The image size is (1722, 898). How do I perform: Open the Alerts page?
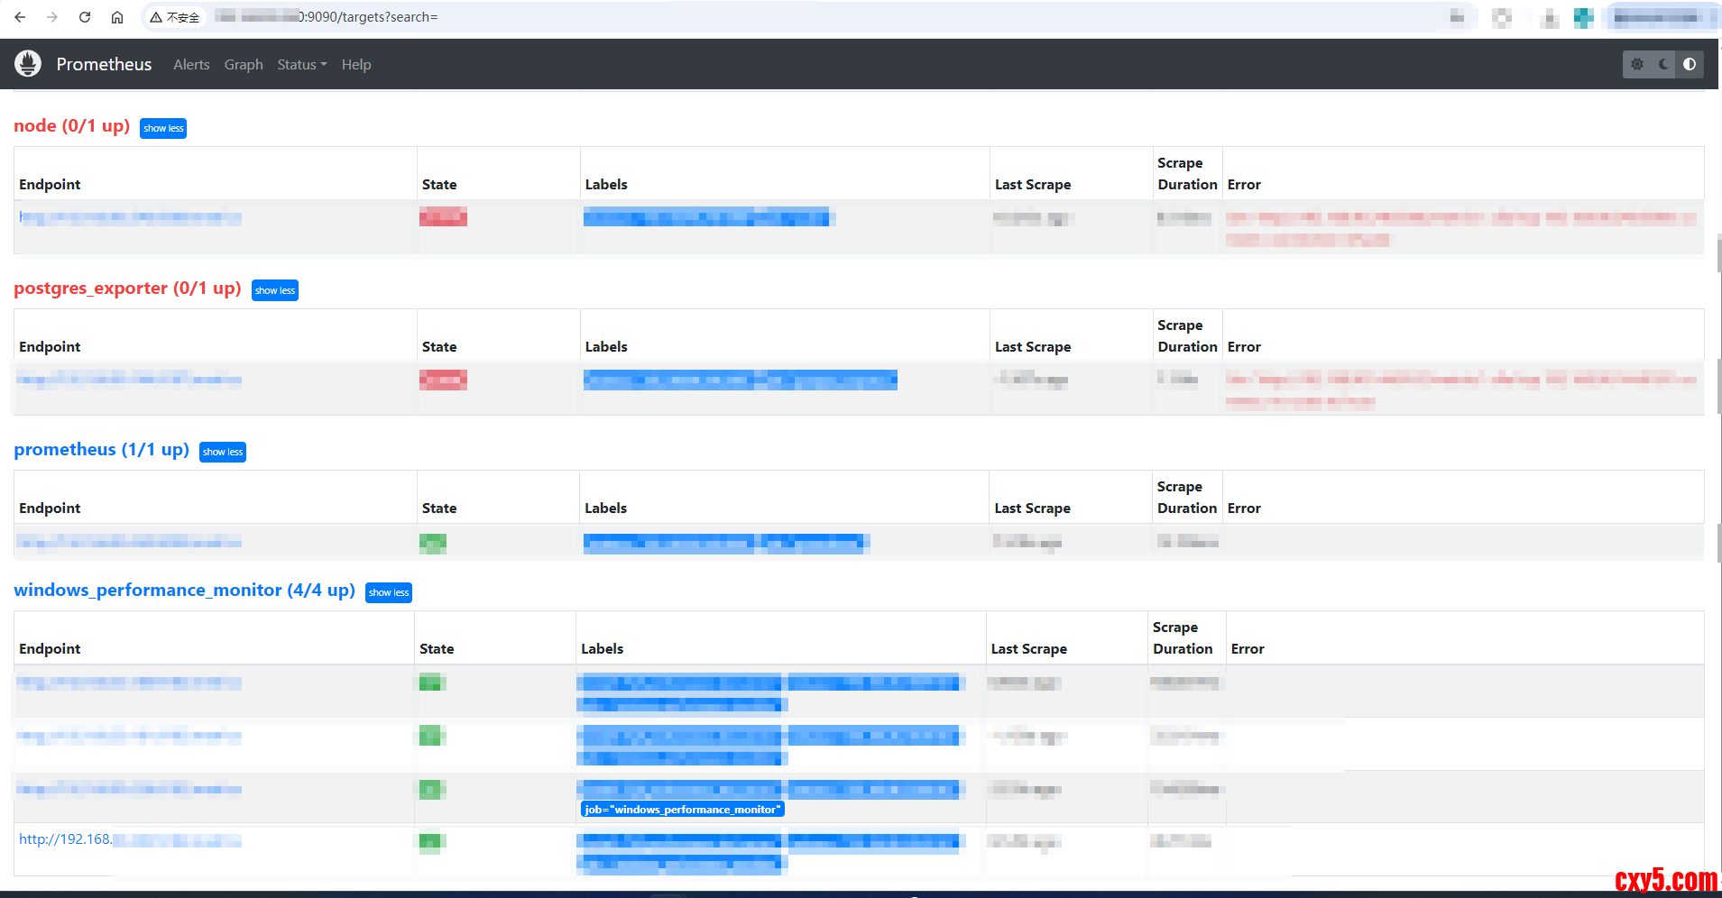tap(191, 65)
